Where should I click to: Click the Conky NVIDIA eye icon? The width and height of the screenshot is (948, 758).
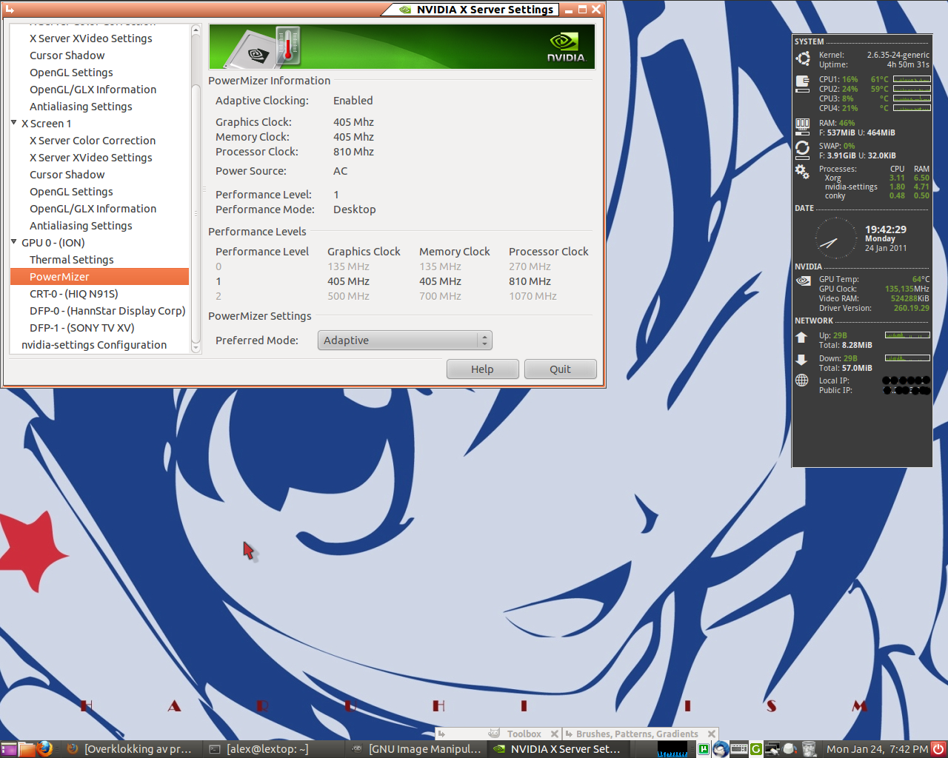click(x=803, y=281)
